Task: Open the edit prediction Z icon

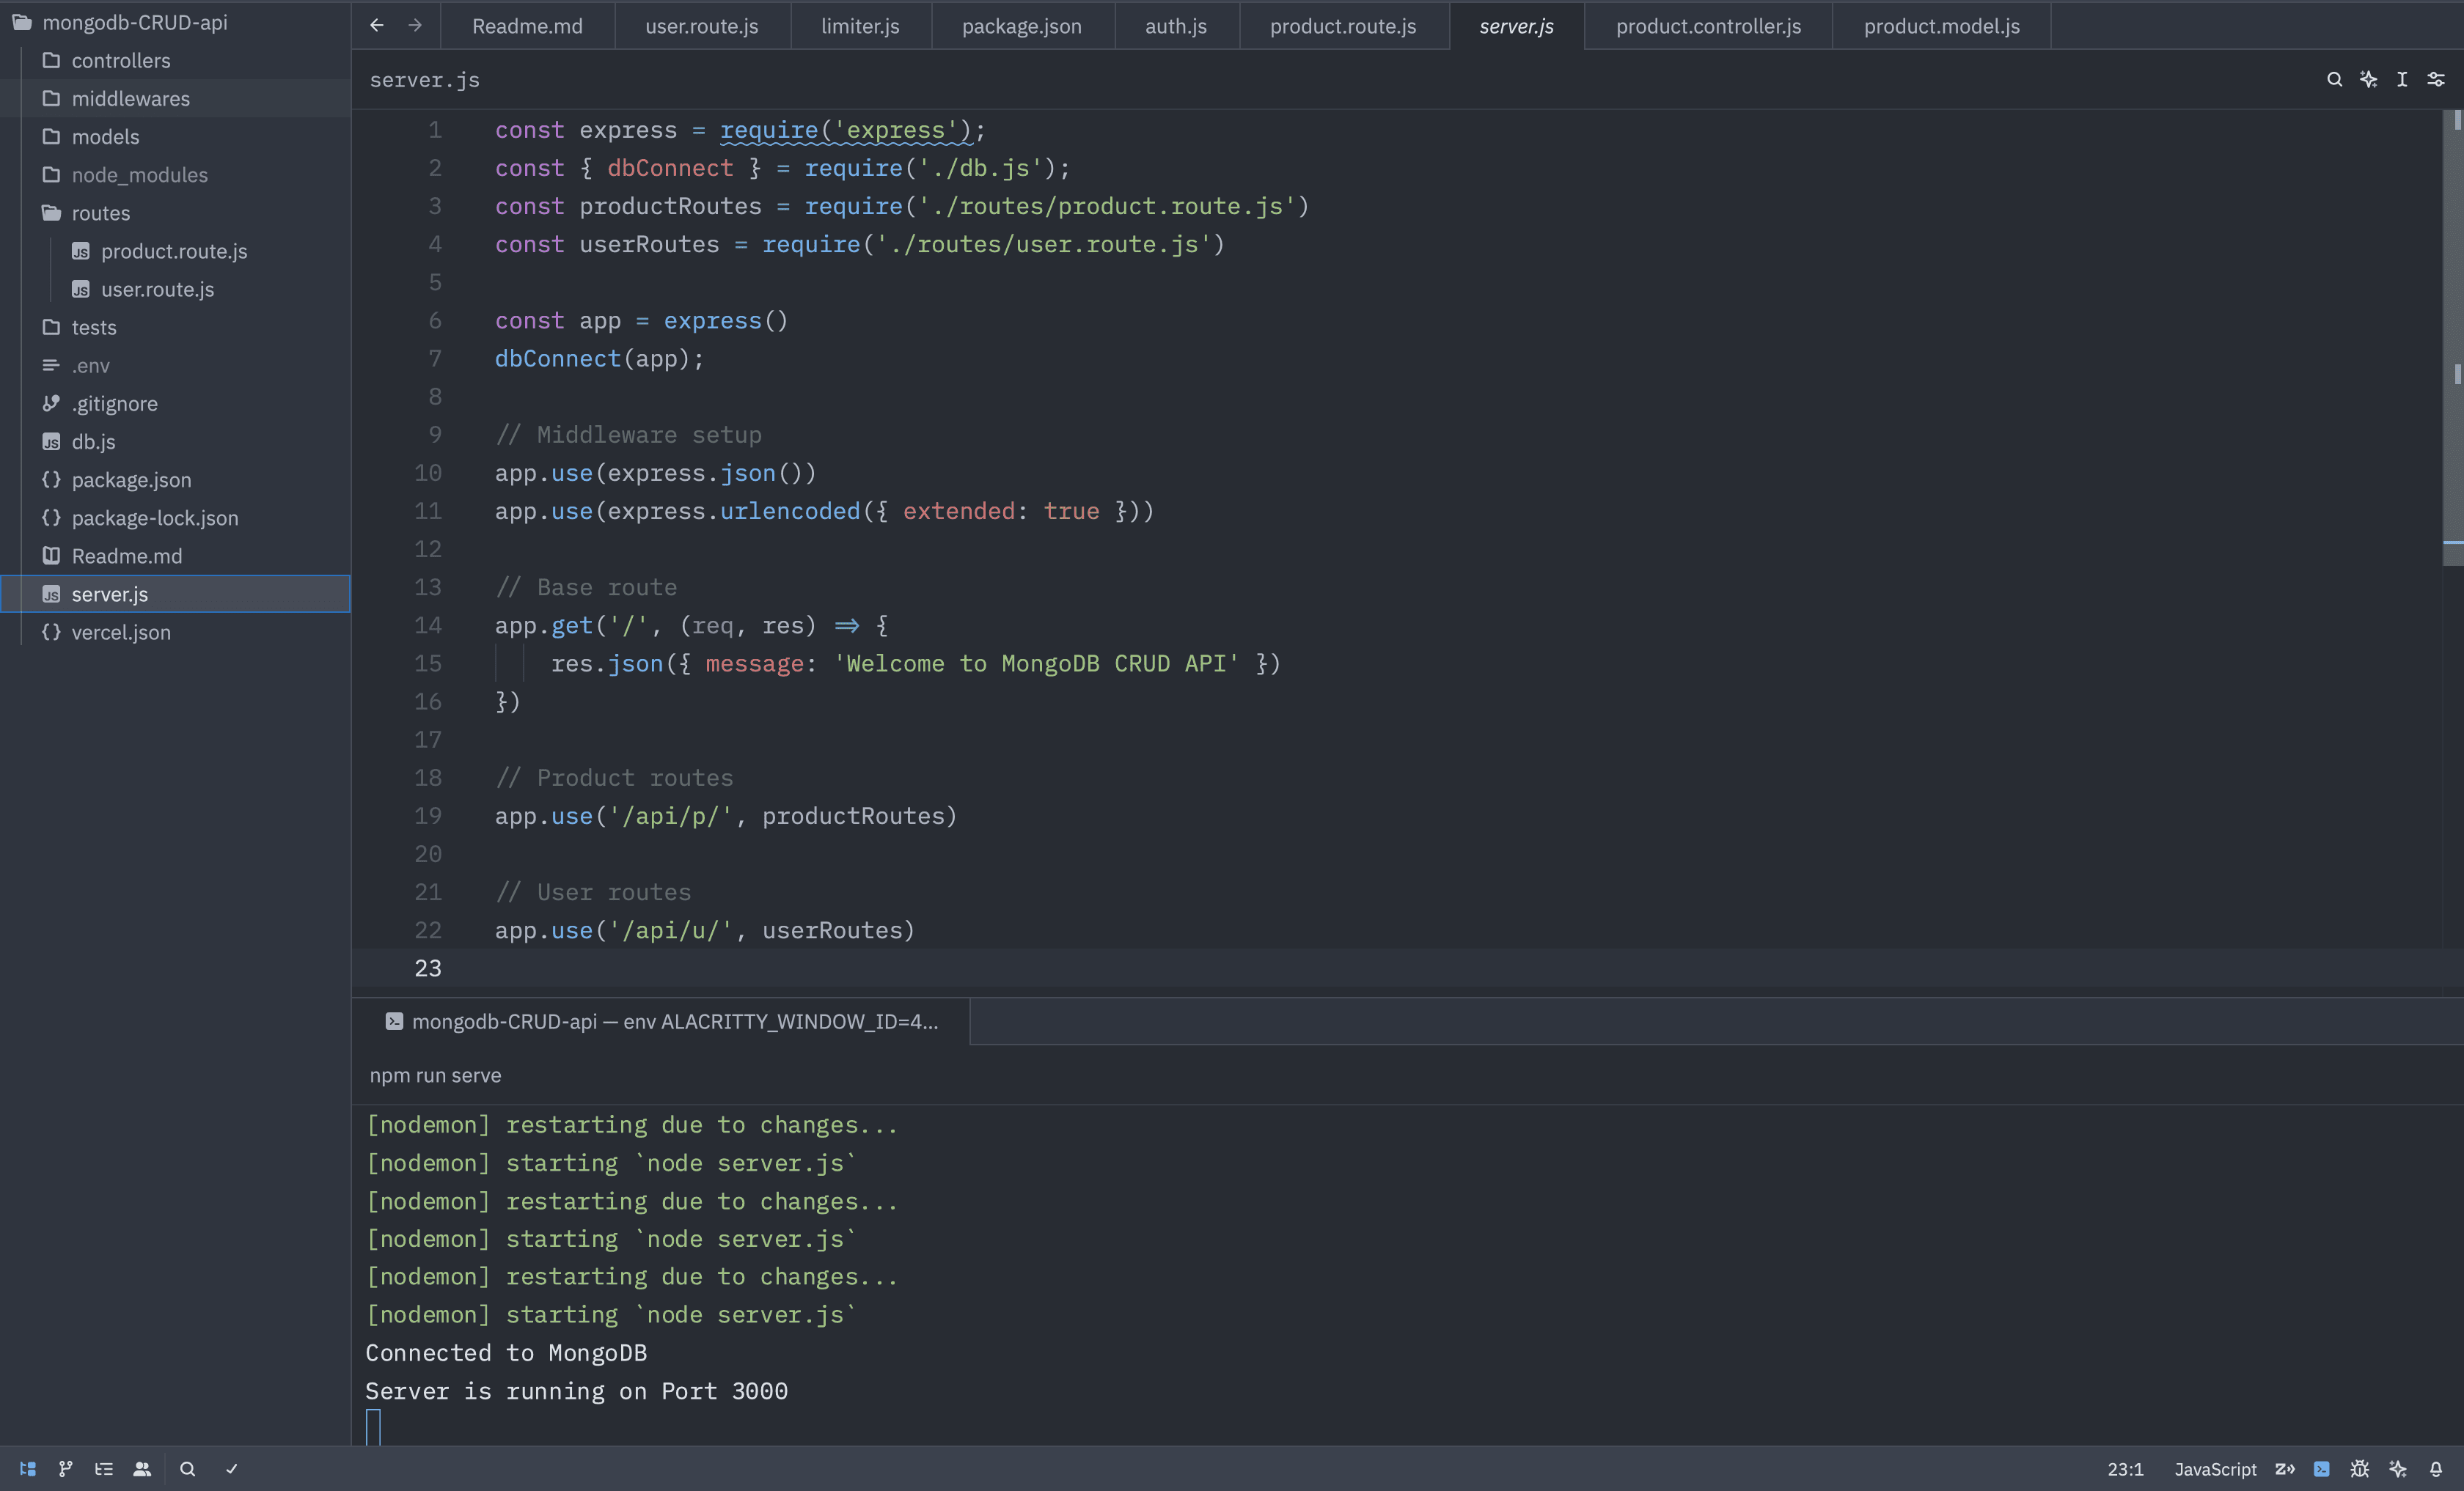Action: [x=2285, y=1468]
